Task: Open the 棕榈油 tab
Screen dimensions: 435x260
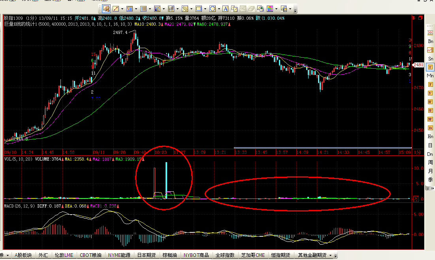Action: [x=170, y=255]
